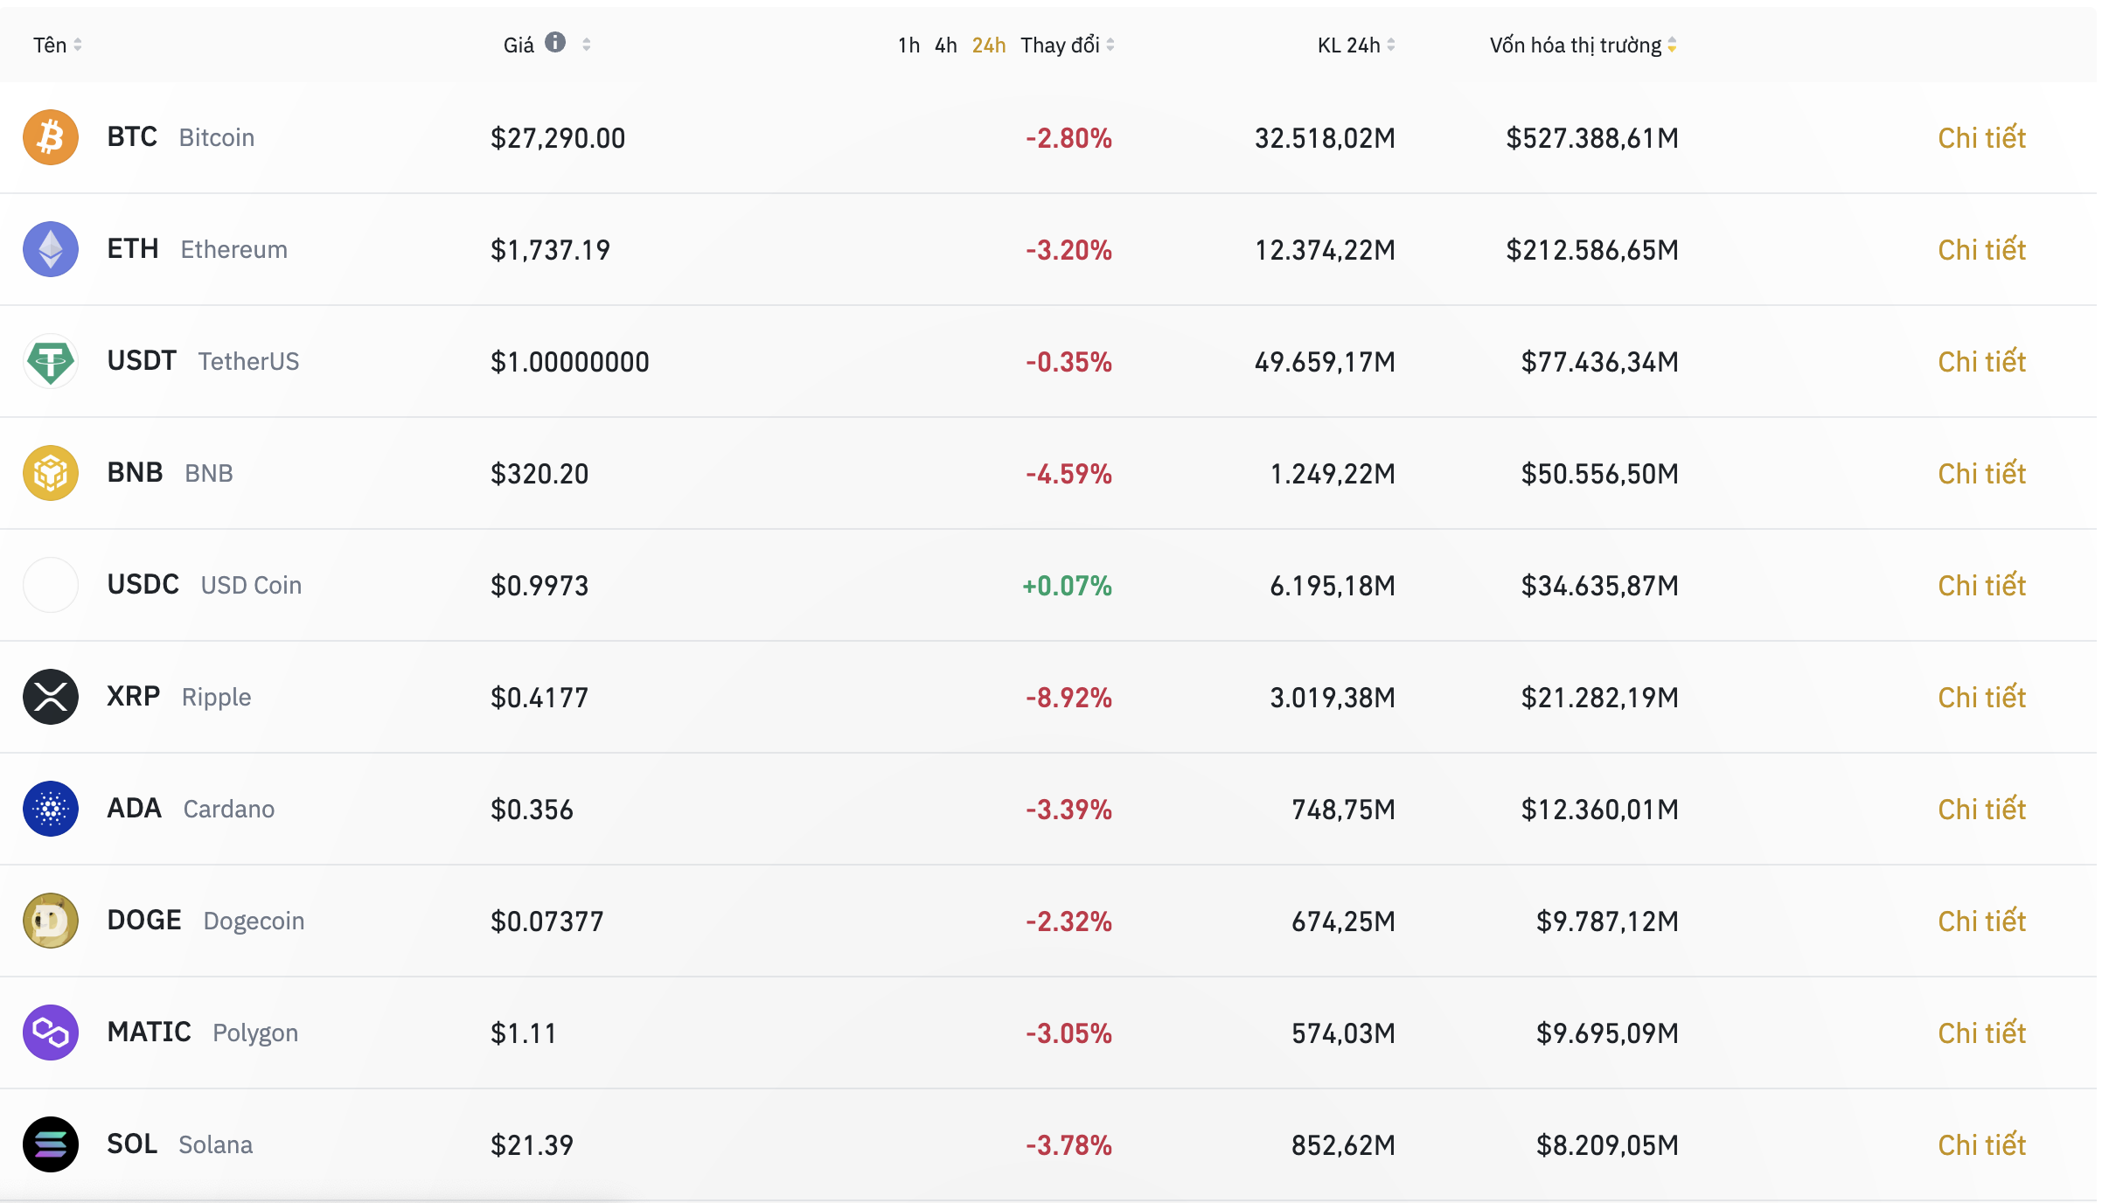Click the +0.07% change for USDC

[1067, 586]
